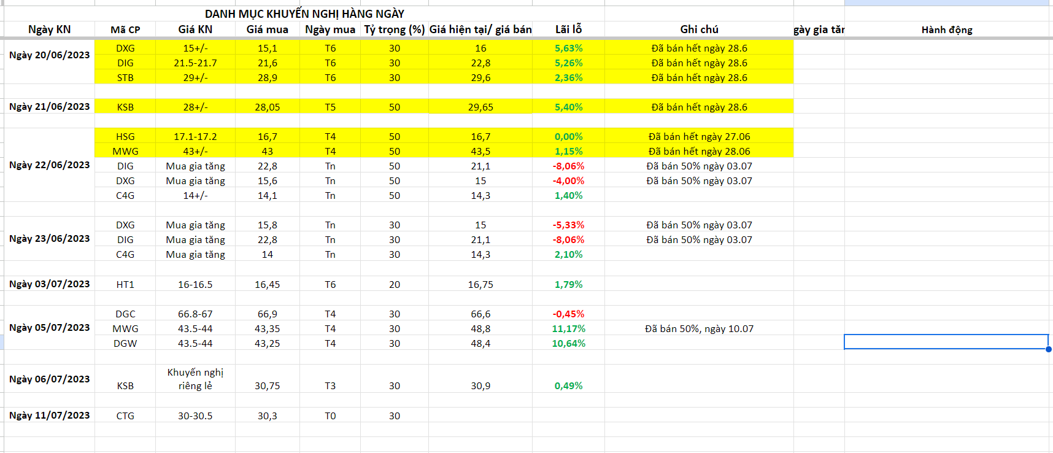Select the buy price cell "28,05"
The height and width of the screenshot is (453, 1053).
coord(268,107)
